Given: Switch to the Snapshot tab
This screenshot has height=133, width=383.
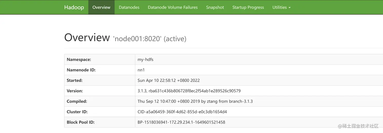Looking at the screenshot, I should click(x=215, y=7).
